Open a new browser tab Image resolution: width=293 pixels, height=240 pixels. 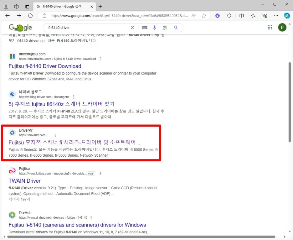100,7
